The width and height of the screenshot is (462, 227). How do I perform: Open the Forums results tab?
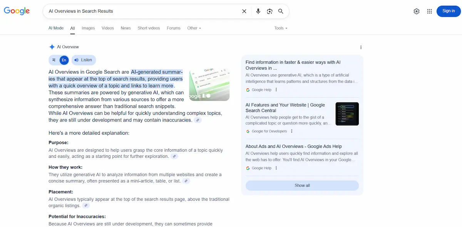point(174,28)
